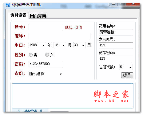Select the 女 gender radio button

click(x=47, y=55)
